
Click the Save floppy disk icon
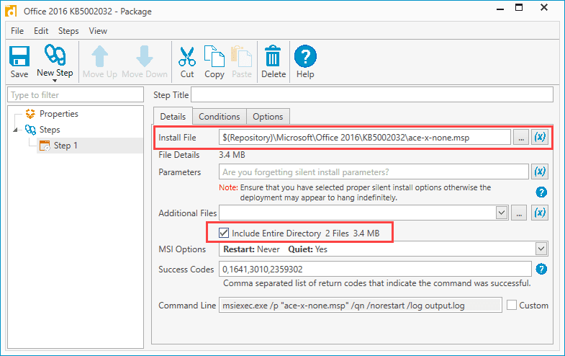point(19,56)
